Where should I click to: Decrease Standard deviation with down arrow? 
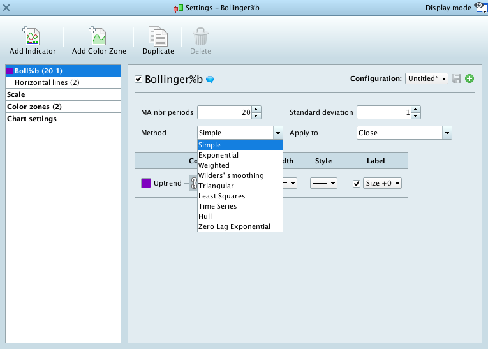pos(415,116)
